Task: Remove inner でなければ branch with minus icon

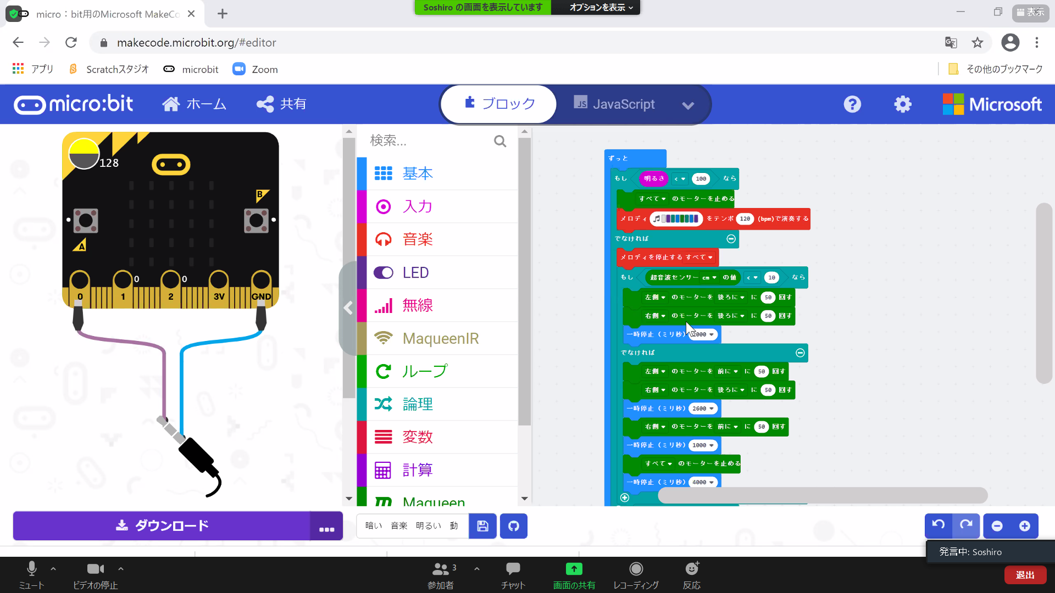Action: (800, 353)
